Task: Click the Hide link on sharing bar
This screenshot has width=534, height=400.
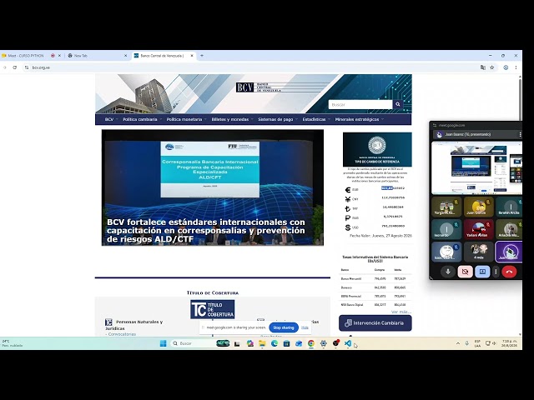Action: coord(305,327)
